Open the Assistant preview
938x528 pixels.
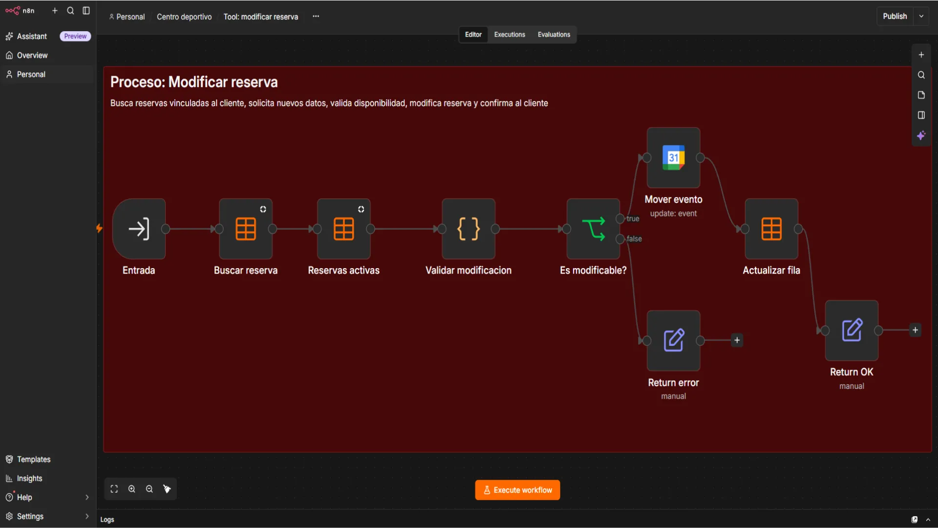tap(48, 36)
